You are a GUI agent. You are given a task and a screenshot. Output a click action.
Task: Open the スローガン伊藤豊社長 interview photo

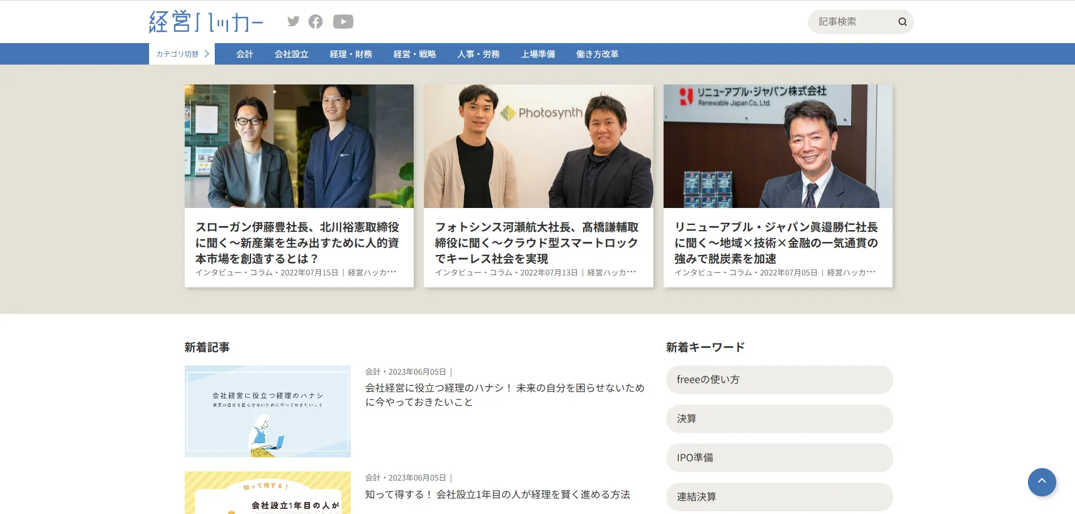(299, 146)
